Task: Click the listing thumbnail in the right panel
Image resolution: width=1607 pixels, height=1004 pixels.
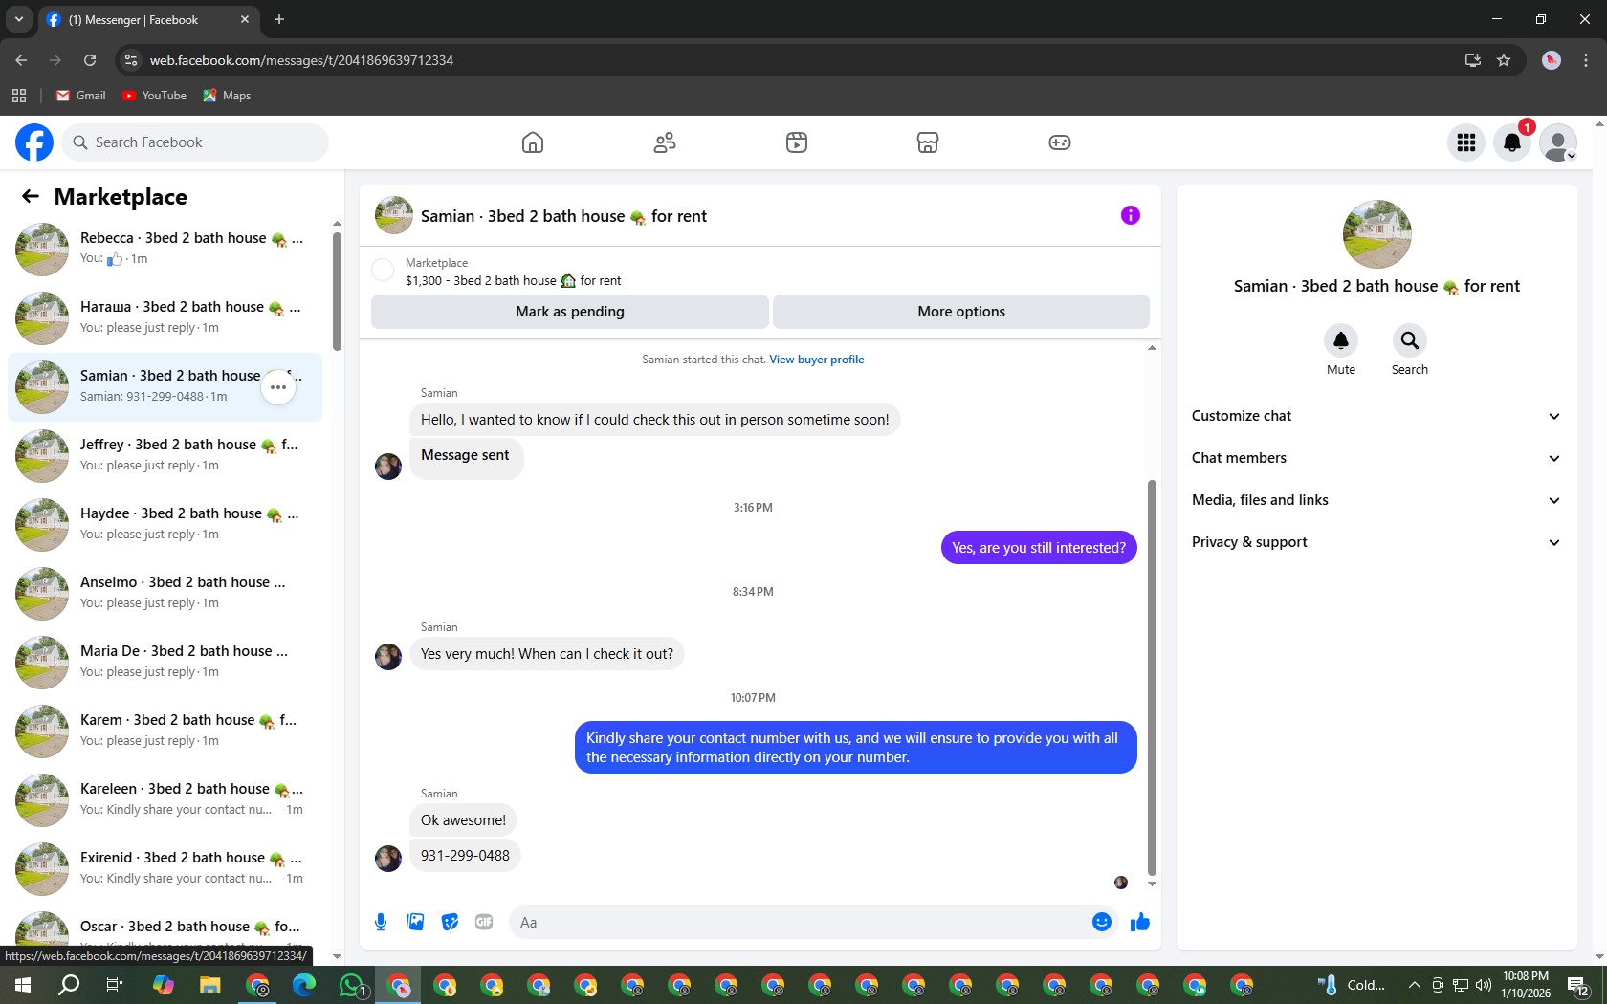Action: (x=1377, y=234)
